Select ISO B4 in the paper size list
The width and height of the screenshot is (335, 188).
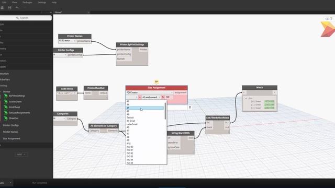(x=145, y=160)
